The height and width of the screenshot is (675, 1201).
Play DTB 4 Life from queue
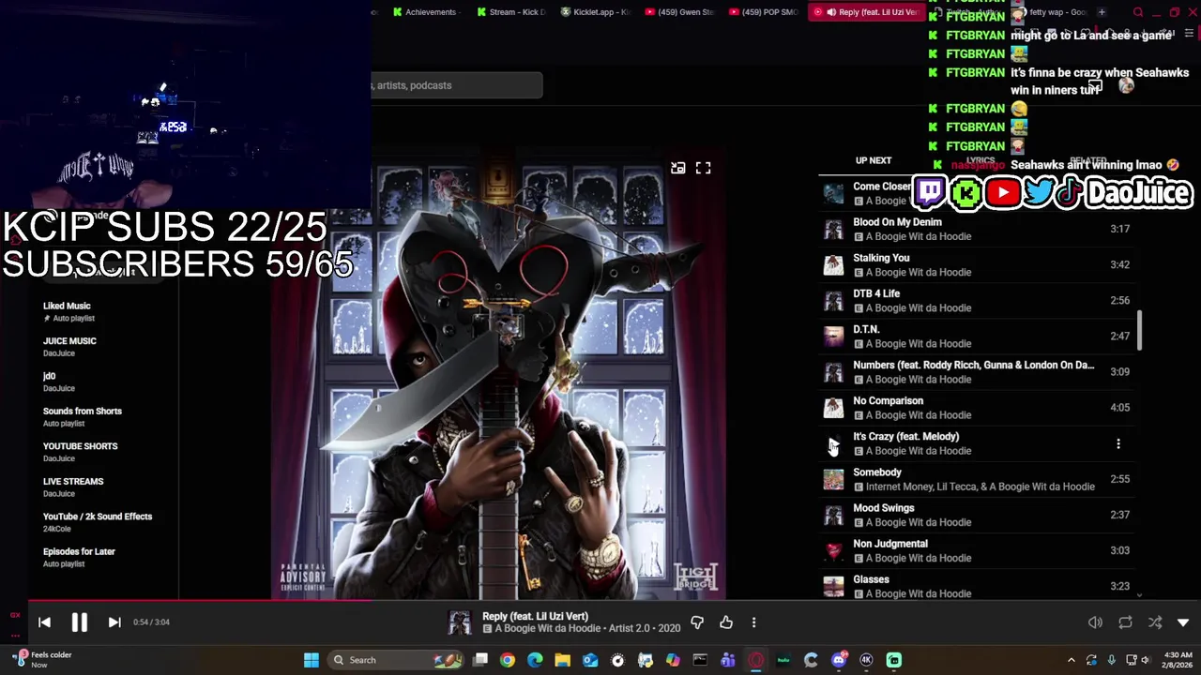pos(976,300)
